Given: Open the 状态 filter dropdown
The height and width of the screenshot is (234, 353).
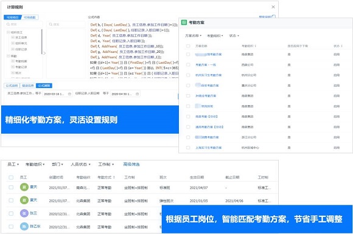Looking at the screenshot, I should pos(234,35).
